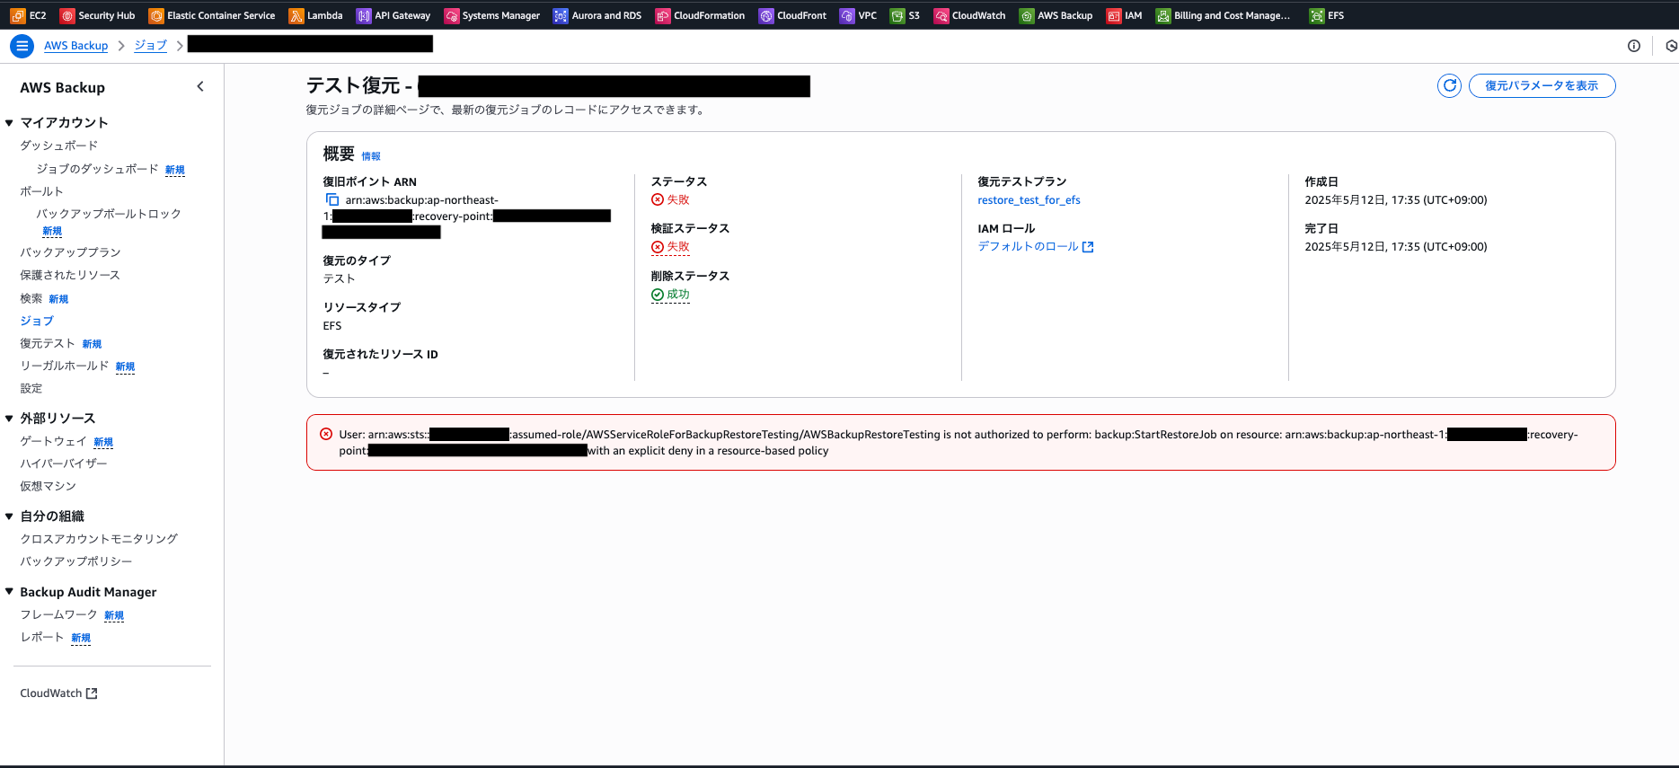Select ボールト in sidebar
1679x768 pixels.
click(41, 191)
